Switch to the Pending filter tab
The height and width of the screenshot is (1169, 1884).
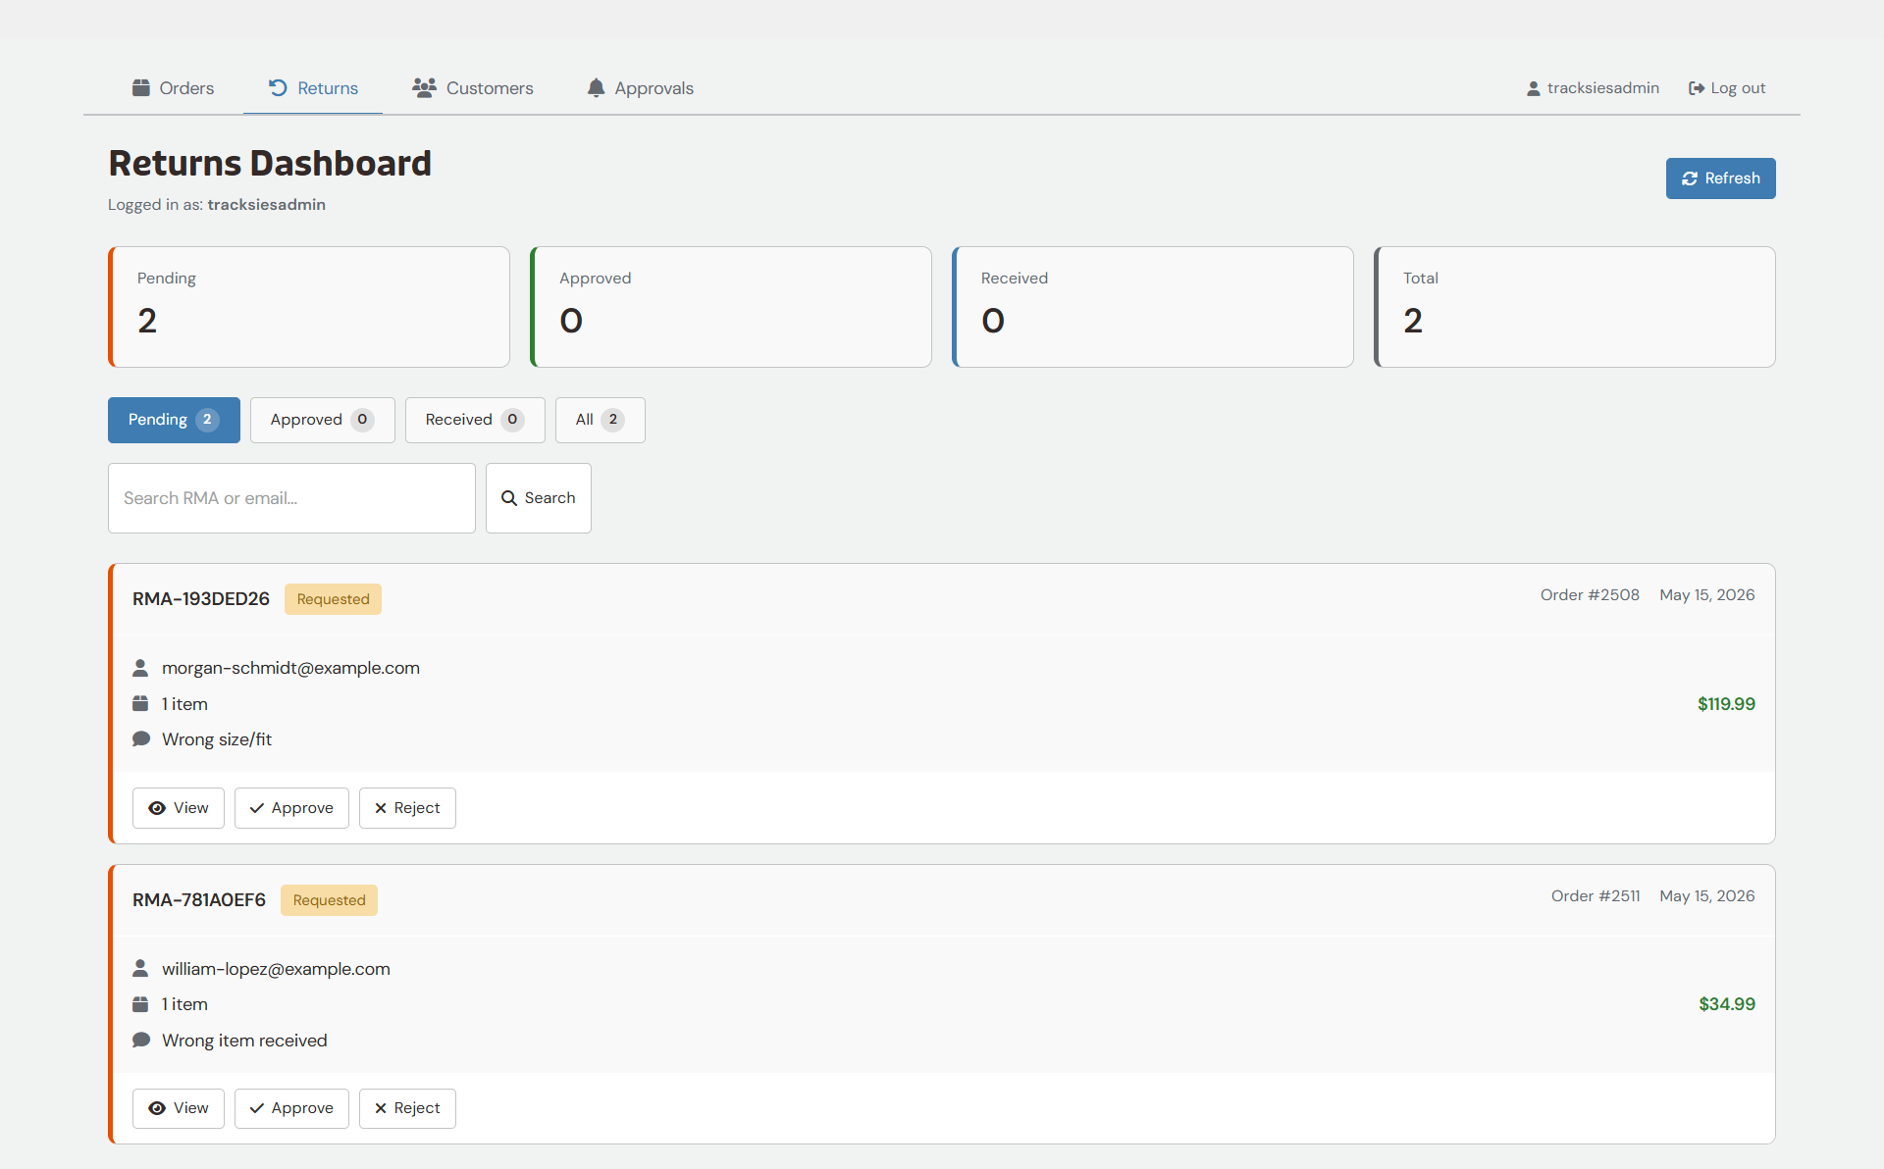[174, 420]
